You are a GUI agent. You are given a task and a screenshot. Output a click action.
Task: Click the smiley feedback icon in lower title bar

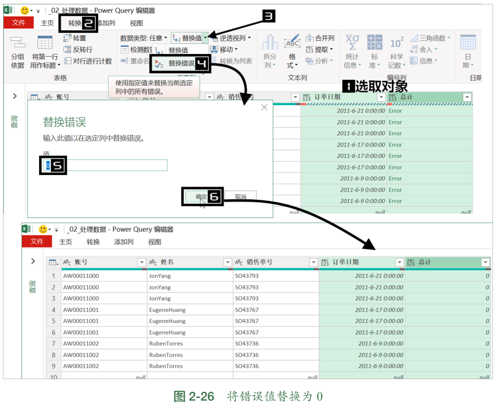click(x=42, y=229)
